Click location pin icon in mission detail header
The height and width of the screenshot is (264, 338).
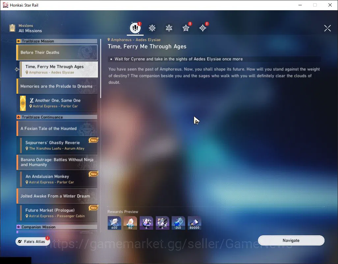109,40
